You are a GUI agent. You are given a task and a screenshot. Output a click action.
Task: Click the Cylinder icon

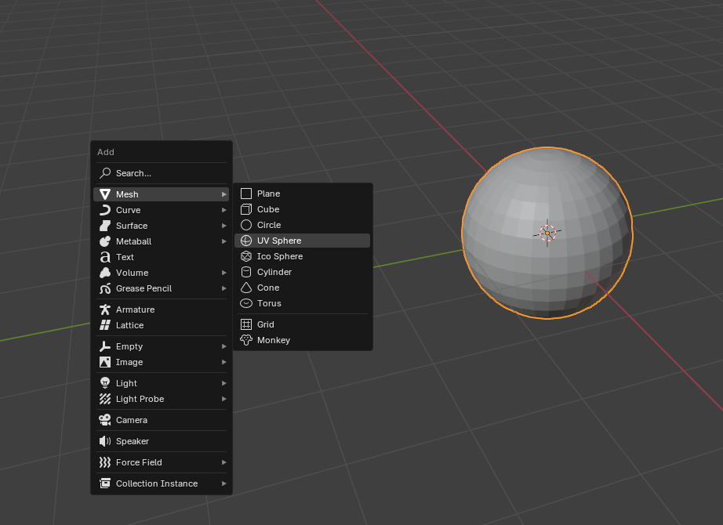pyautogui.click(x=246, y=273)
